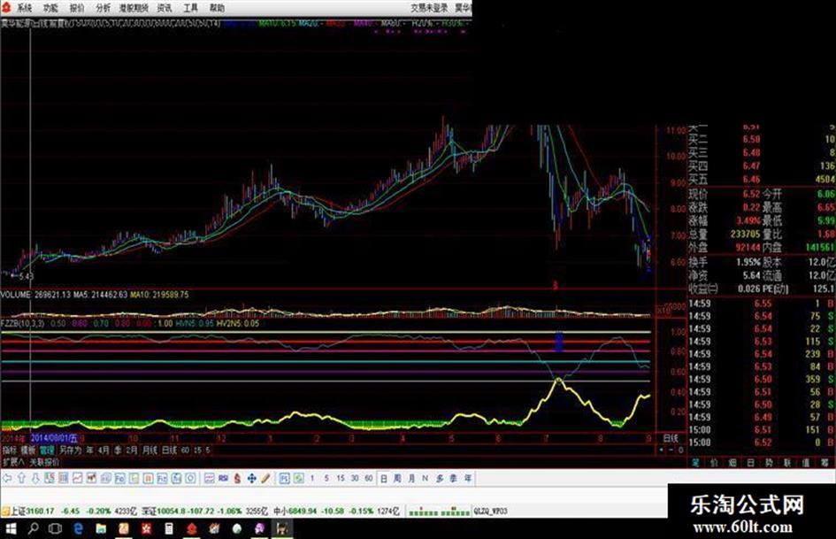836x539 pixels.
Task: Open File Explorer from the taskbar
Action: (102, 529)
